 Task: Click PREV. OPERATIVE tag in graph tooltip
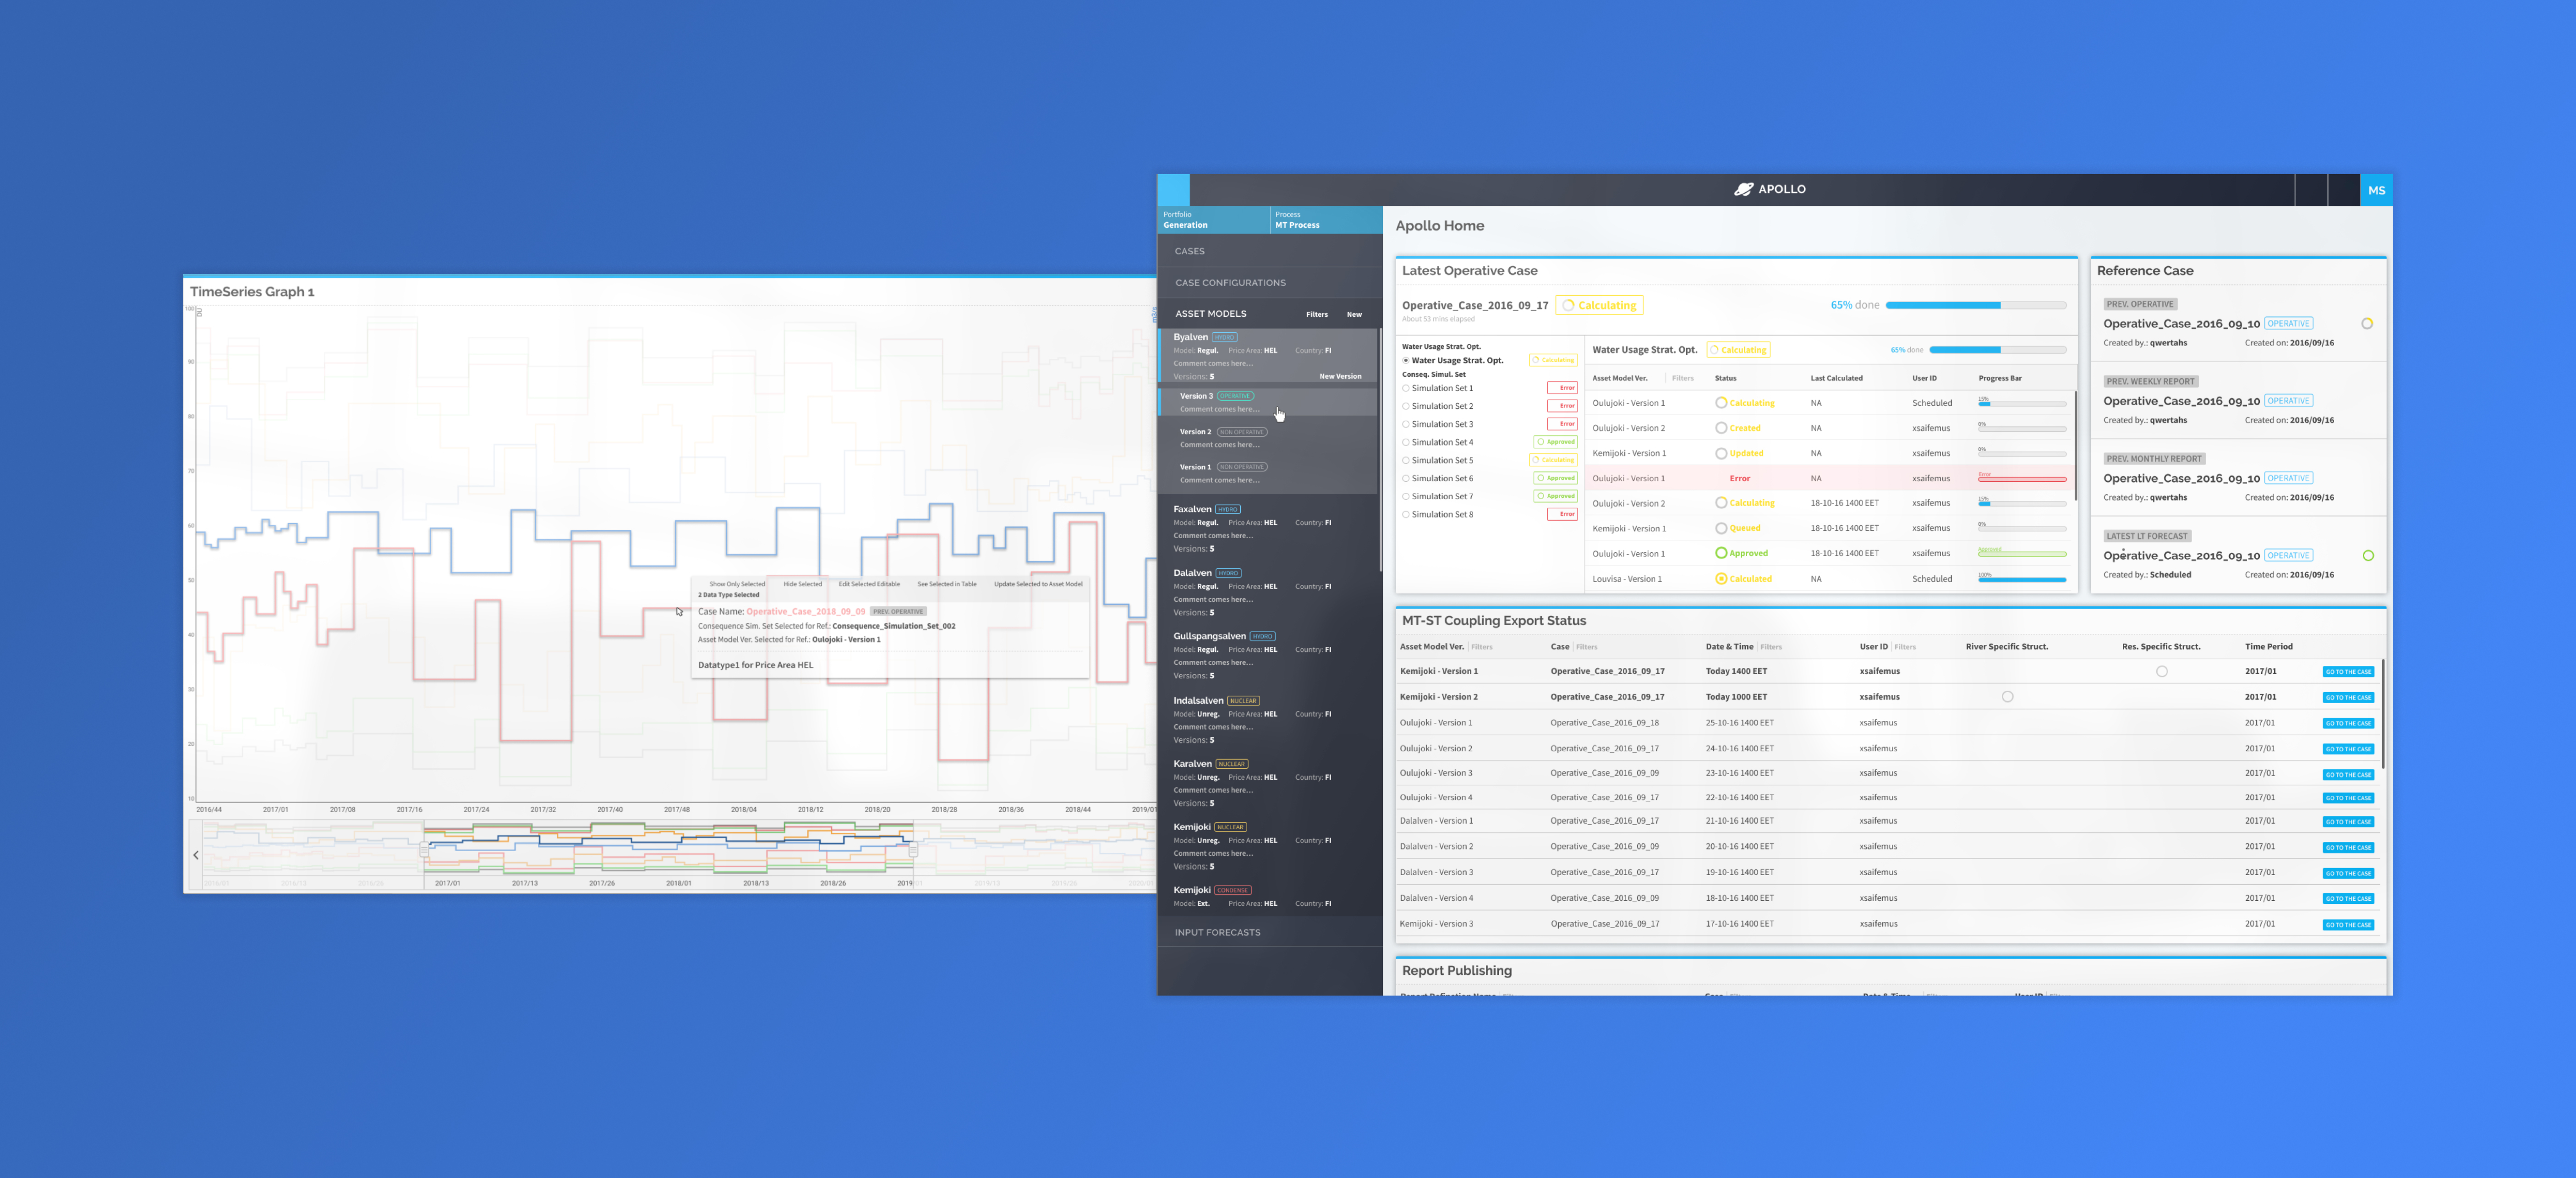[898, 611]
